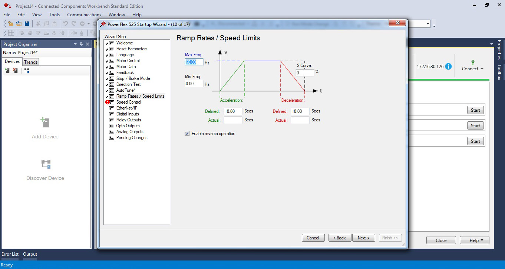The height and width of the screenshot is (269, 505).
Task: Click the Paste toolbar icon
Action: click(54, 24)
